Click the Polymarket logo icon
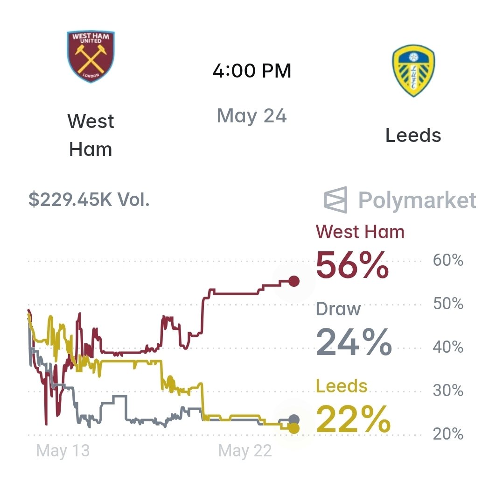Screen dimensions: 489x483 click(336, 200)
